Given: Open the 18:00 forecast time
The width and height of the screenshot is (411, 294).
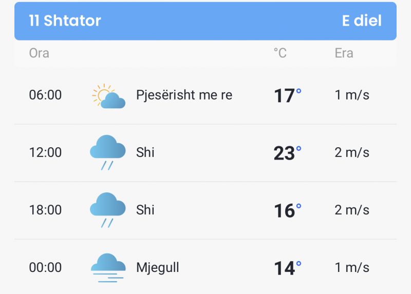Looking at the screenshot, I should pyautogui.click(x=45, y=210).
